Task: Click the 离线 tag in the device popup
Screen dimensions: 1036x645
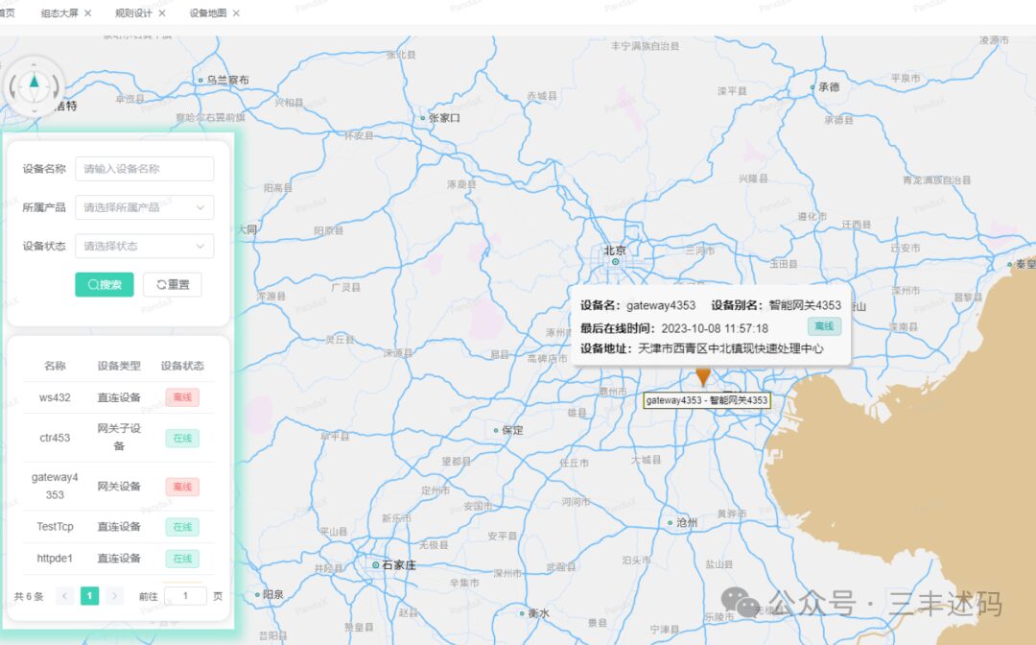Action: click(x=824, y=326)
